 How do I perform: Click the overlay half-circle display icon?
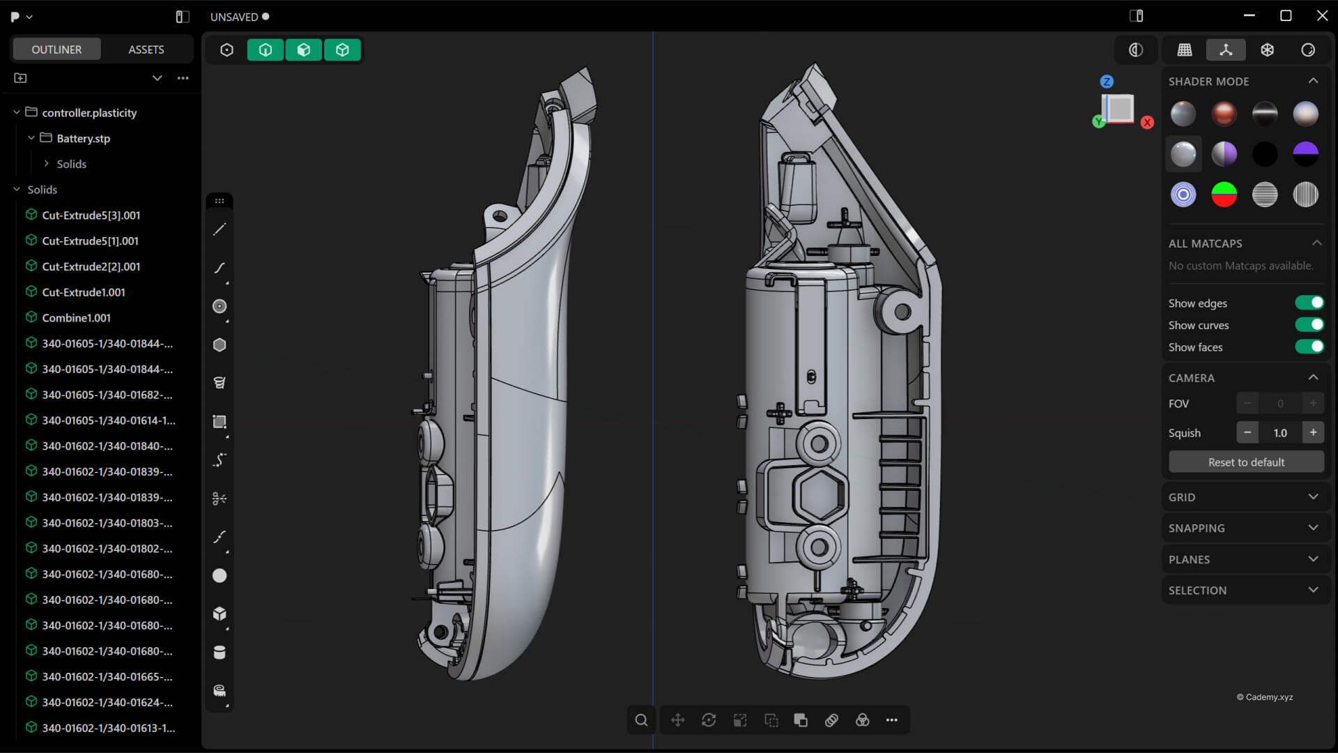tap(1136, 50)
